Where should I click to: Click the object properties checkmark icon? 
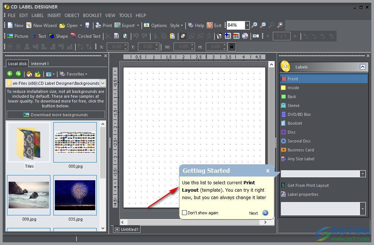coord(116,36)
